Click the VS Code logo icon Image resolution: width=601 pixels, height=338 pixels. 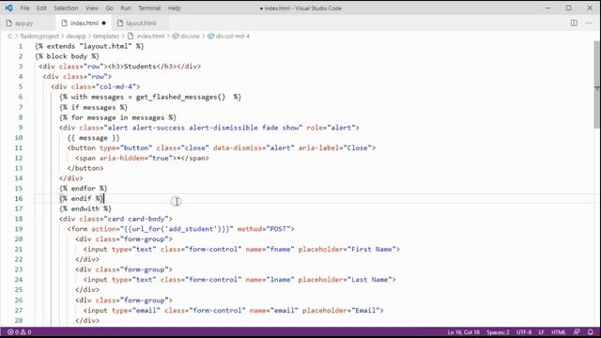(8, 8)
